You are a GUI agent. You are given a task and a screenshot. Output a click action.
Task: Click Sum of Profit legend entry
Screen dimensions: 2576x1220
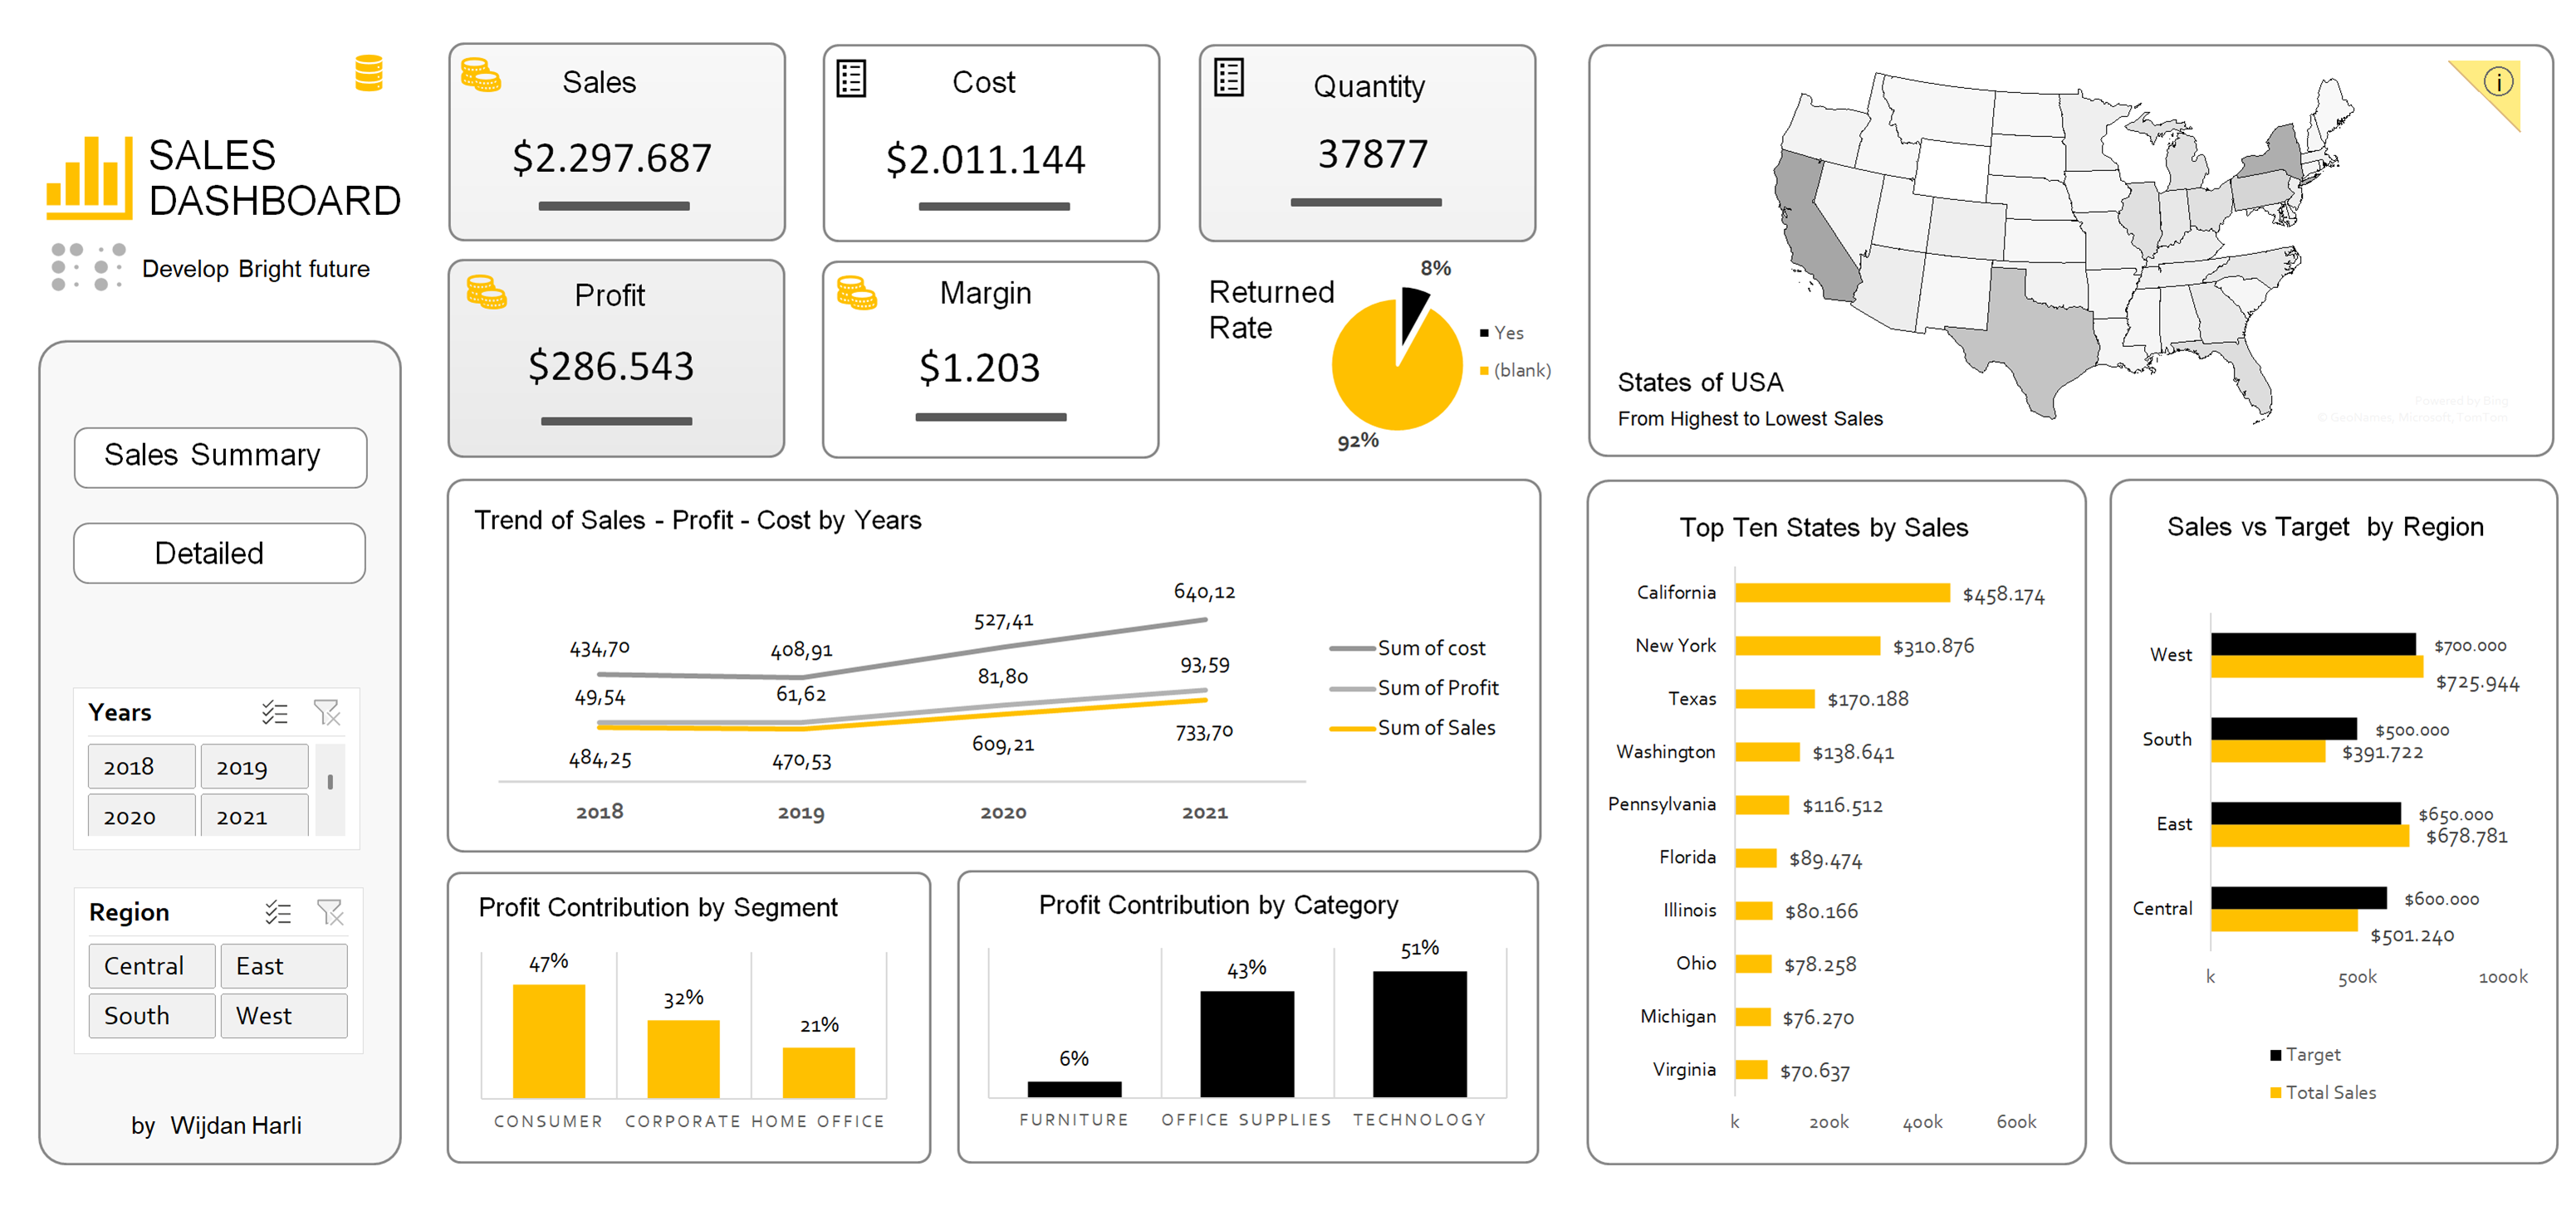1414,687
